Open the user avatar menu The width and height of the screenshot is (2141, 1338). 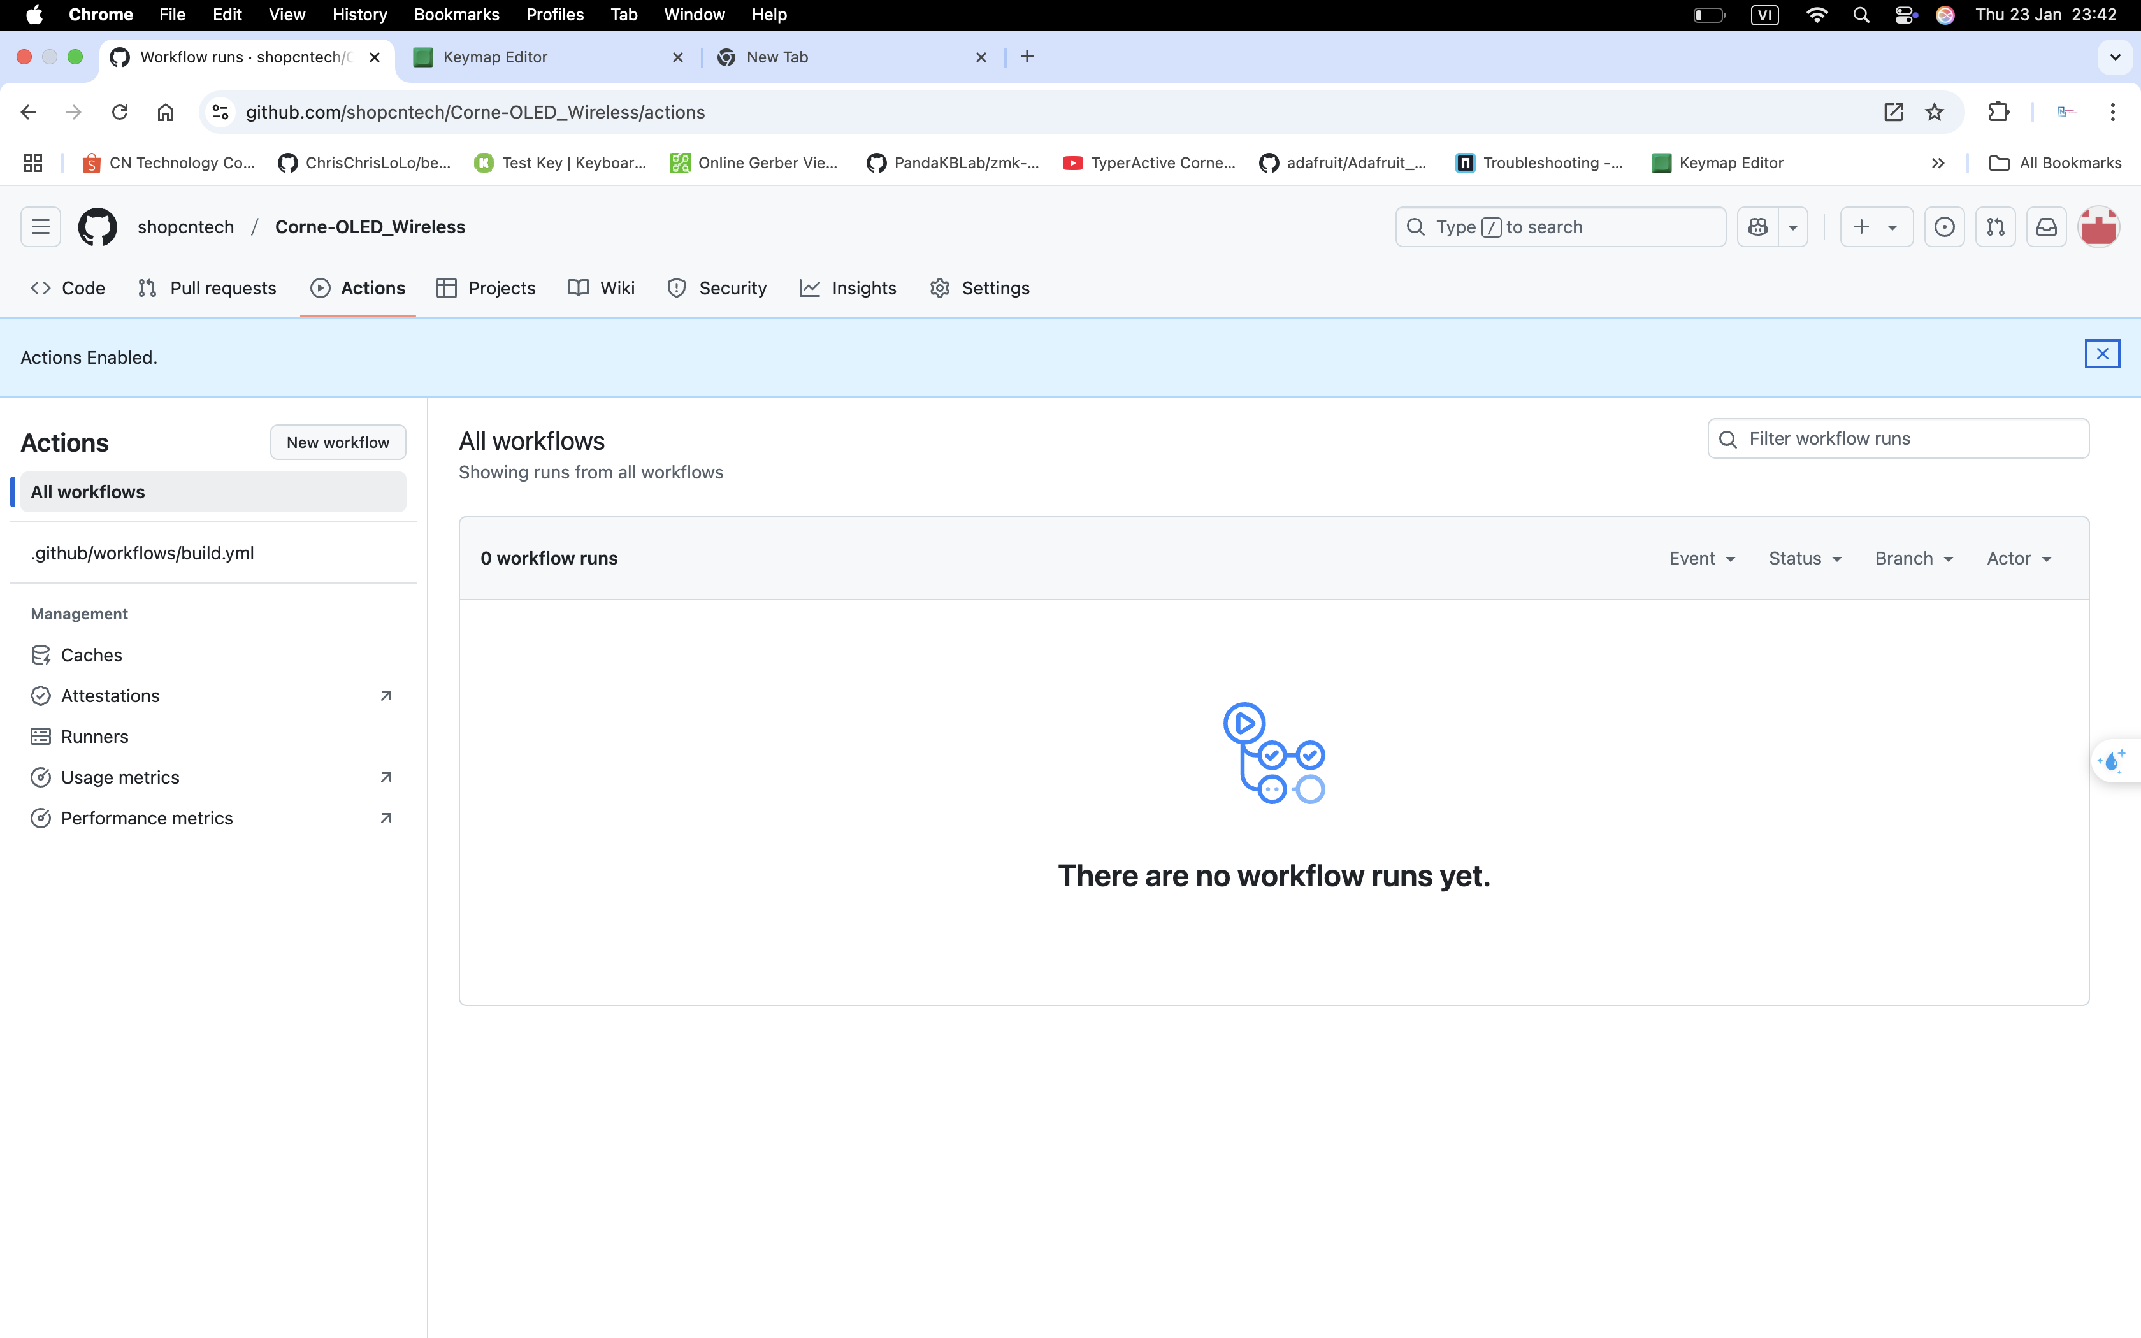tap(2098, 227)
